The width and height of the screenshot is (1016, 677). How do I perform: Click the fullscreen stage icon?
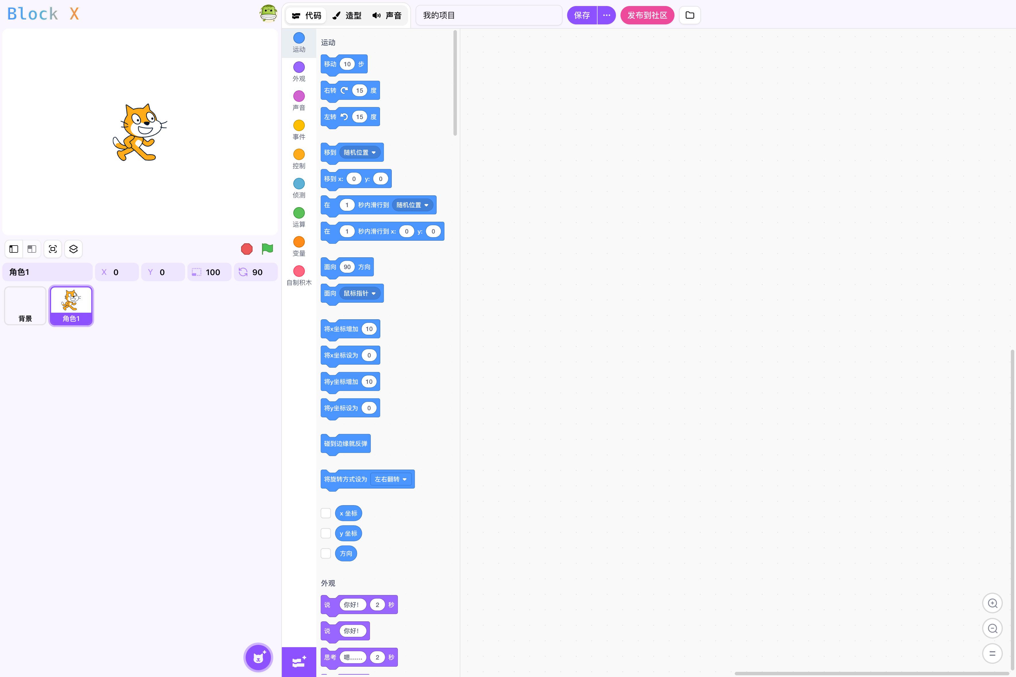pyautogui.click(x=53, y=249)
